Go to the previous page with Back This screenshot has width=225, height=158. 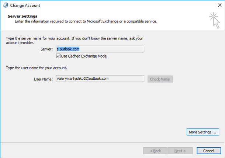click(x=155, y=151)
